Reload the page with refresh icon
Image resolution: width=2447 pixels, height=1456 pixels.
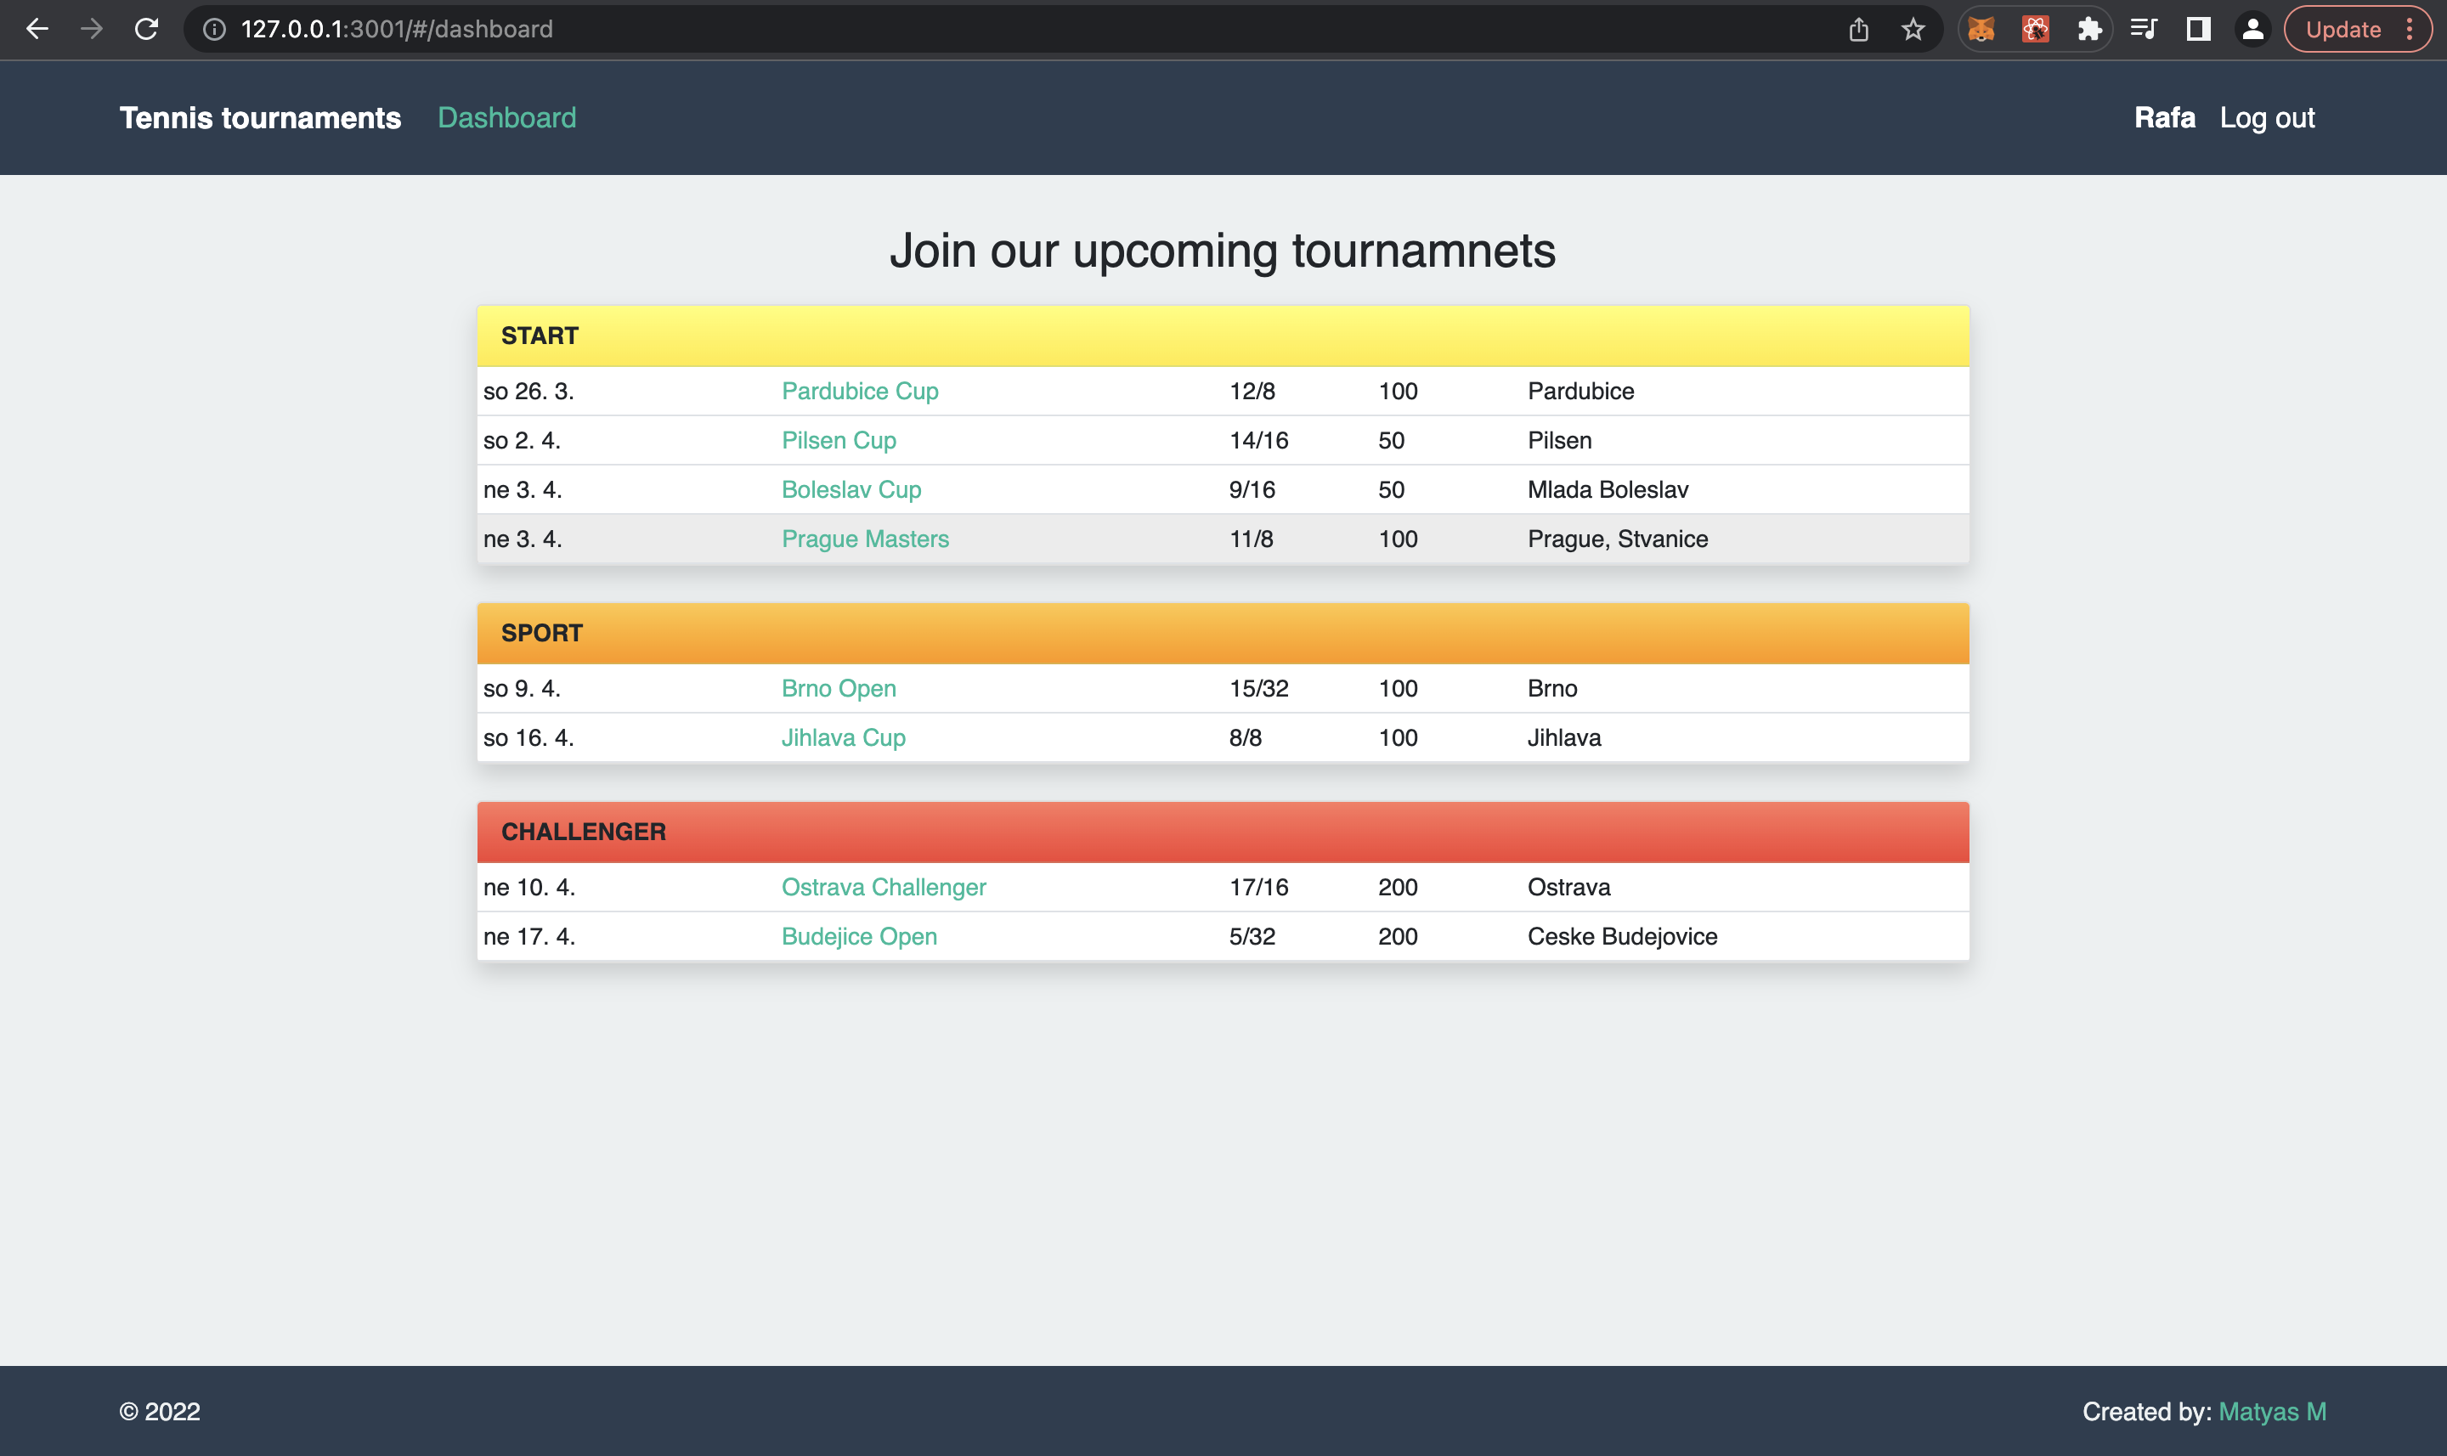(x=146, y=30)
